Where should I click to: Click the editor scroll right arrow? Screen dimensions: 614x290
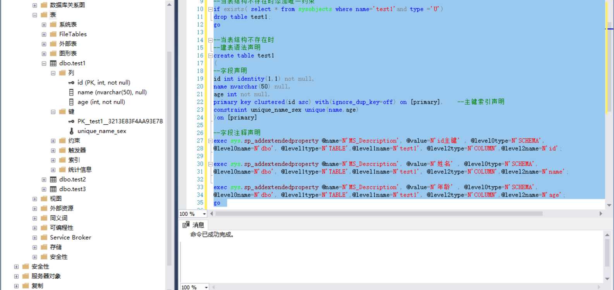(x=601, y=214)
